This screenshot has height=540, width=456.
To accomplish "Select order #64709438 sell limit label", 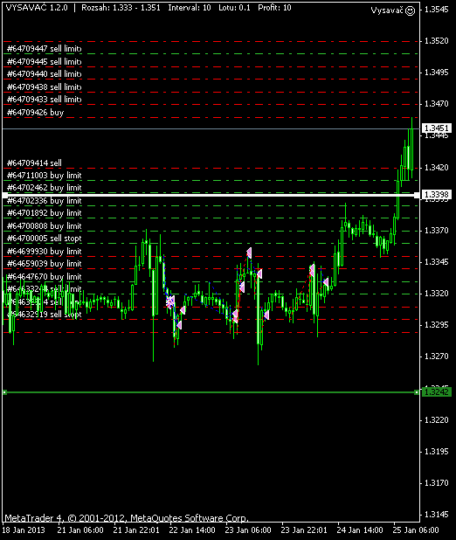I will coord(44,87).
